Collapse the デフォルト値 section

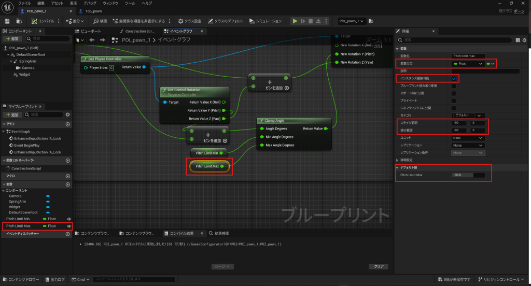397,167
